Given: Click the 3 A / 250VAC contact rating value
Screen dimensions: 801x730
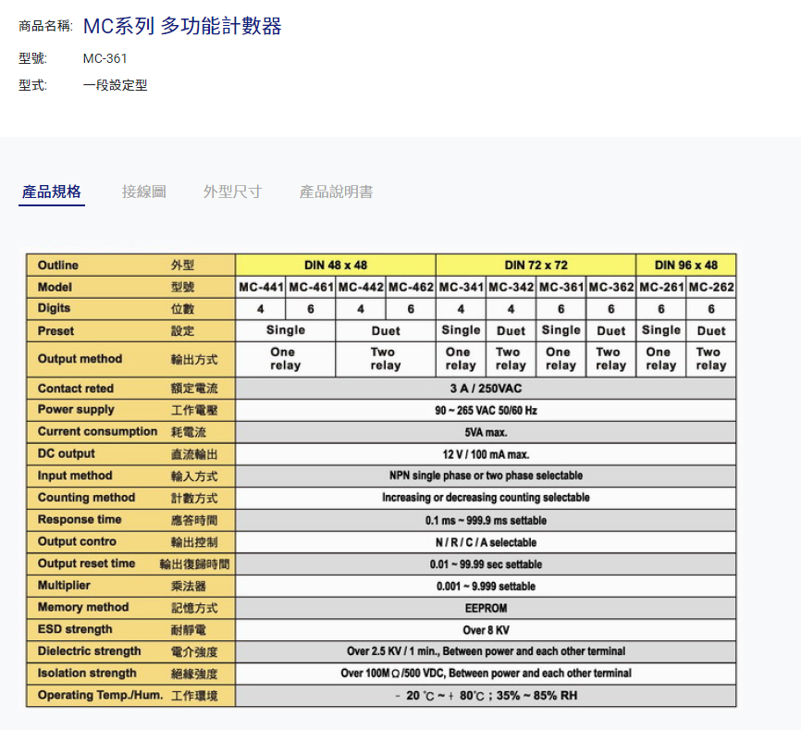Looking at the screenshot, I should [486, 389].
